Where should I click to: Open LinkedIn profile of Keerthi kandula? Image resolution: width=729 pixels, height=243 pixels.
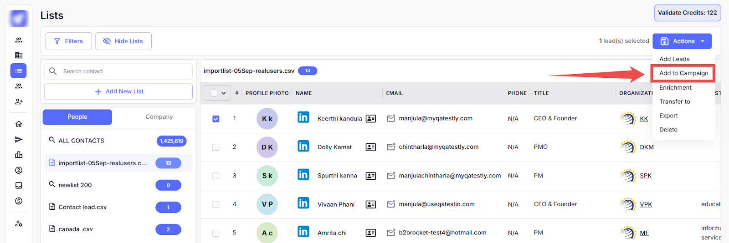[303, 117]
